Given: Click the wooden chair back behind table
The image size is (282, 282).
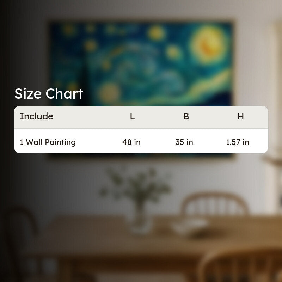Looking at the screenshot, I should click(214, 204).
